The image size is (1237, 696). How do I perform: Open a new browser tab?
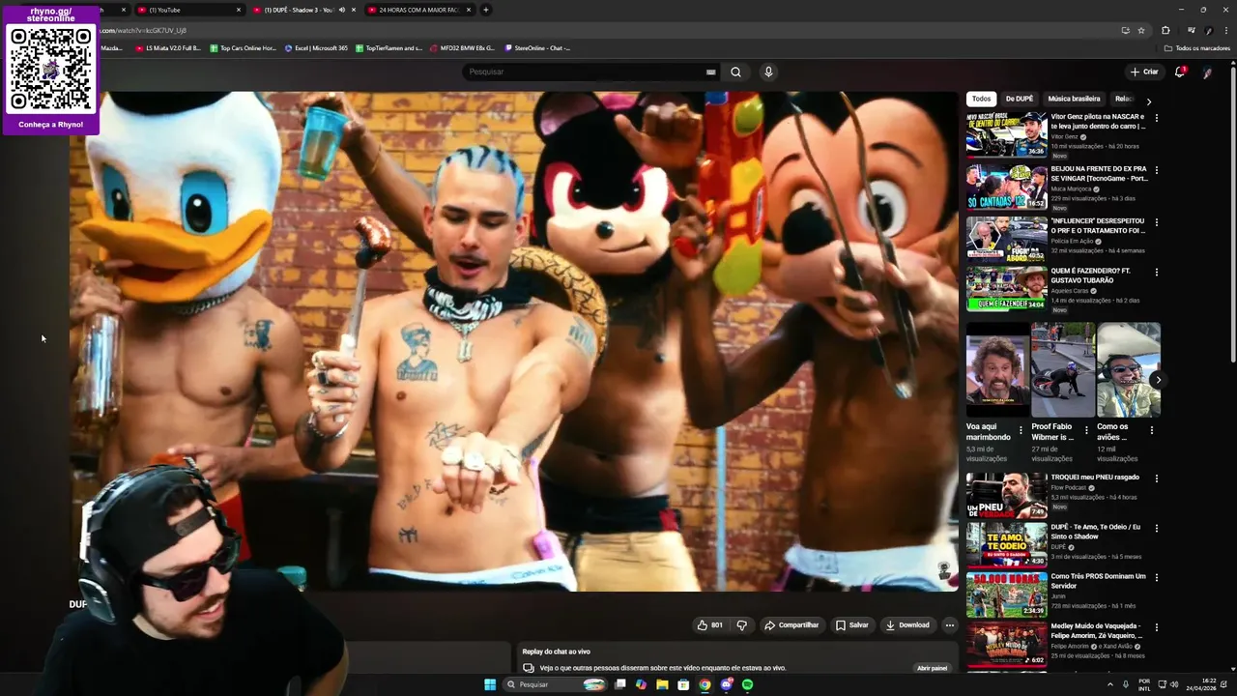tap(485, 10)
